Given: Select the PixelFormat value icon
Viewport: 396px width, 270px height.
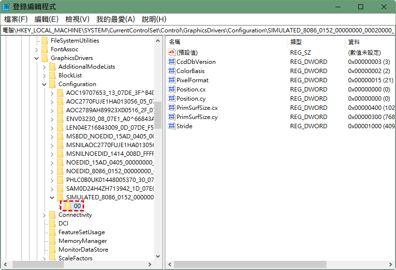Looking at the screenshot, I should pyautogui.click(x=171, y=80).
